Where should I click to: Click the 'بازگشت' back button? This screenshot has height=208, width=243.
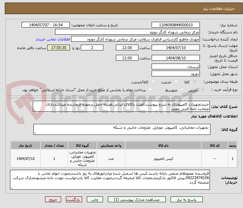click(x=74, y=199)
